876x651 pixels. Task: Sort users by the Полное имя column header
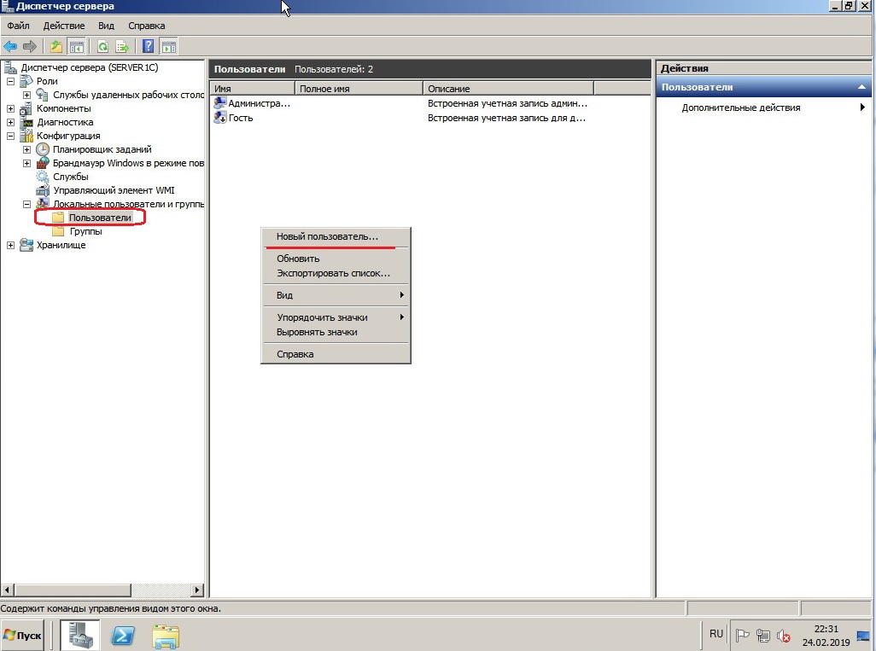tap(358, 89)
